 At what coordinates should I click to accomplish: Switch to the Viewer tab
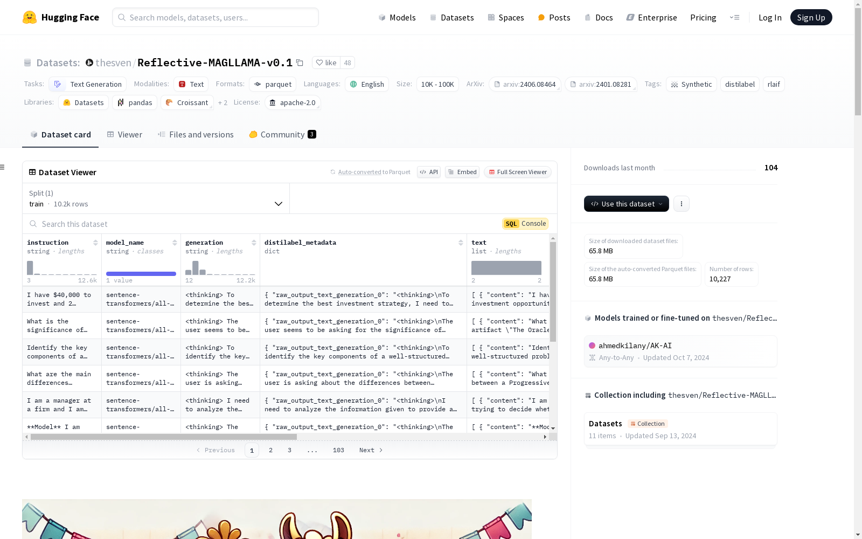(124, 135)
